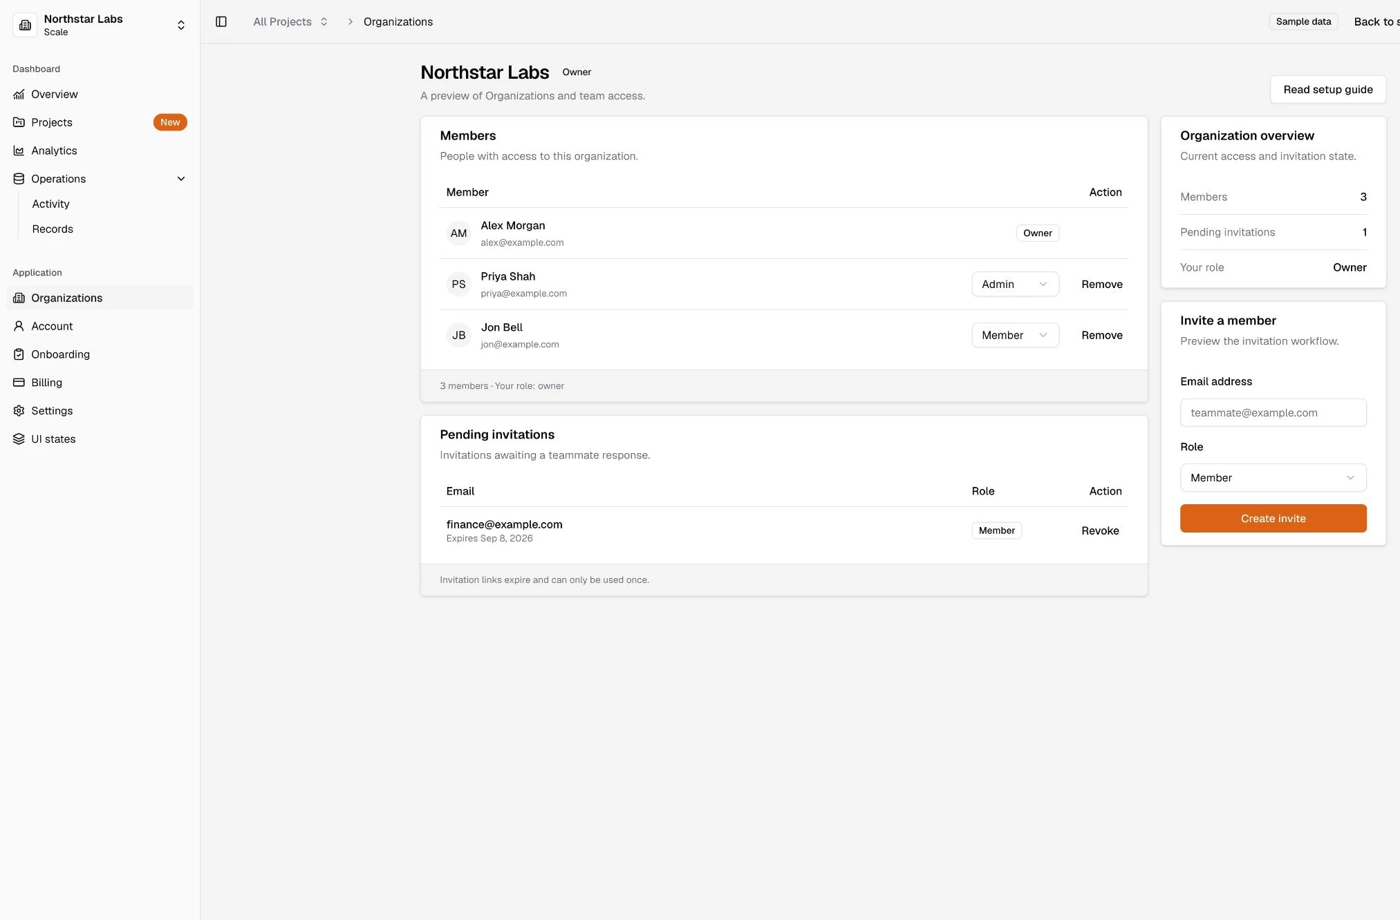Click the Billing card icon
This screenshot has height=920, width=1400.
pos(19,383)
